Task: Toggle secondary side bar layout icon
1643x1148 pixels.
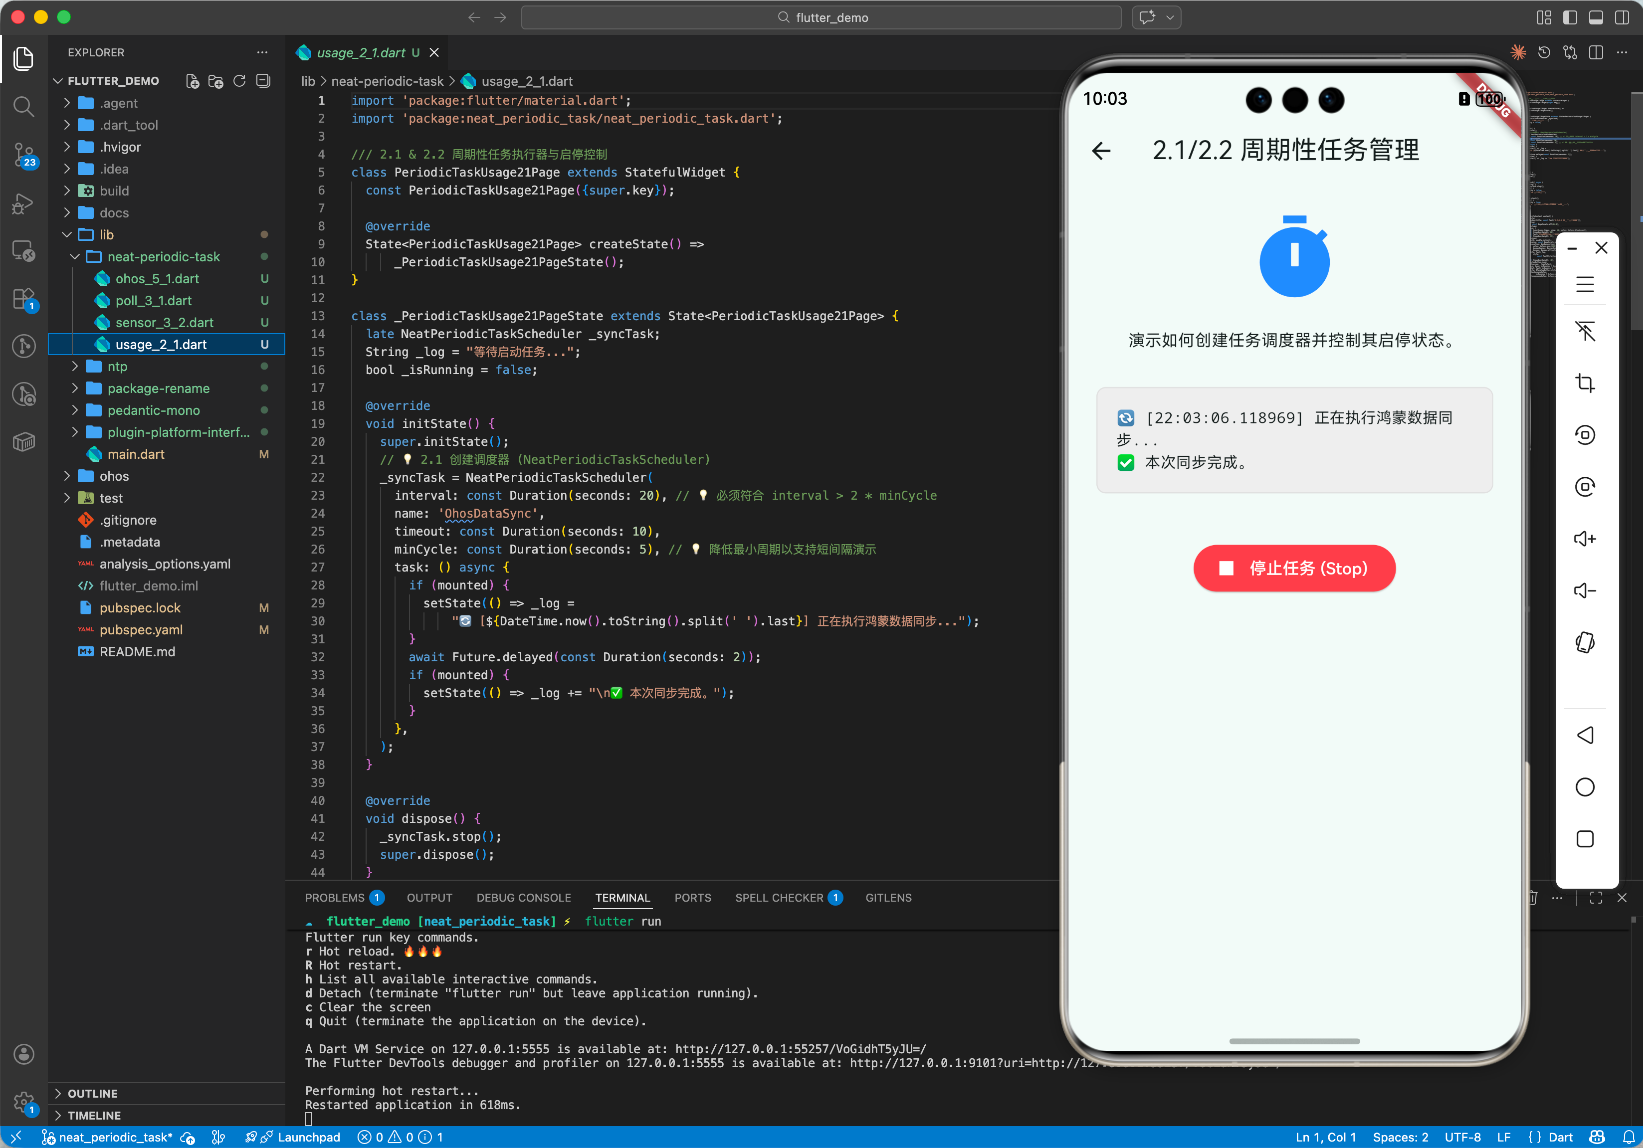Action: click(x=1622, y=17)
